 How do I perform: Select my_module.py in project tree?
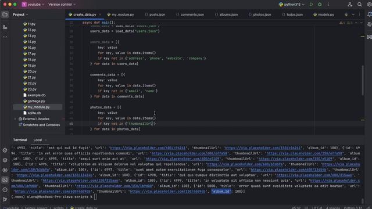pos(38,107)
